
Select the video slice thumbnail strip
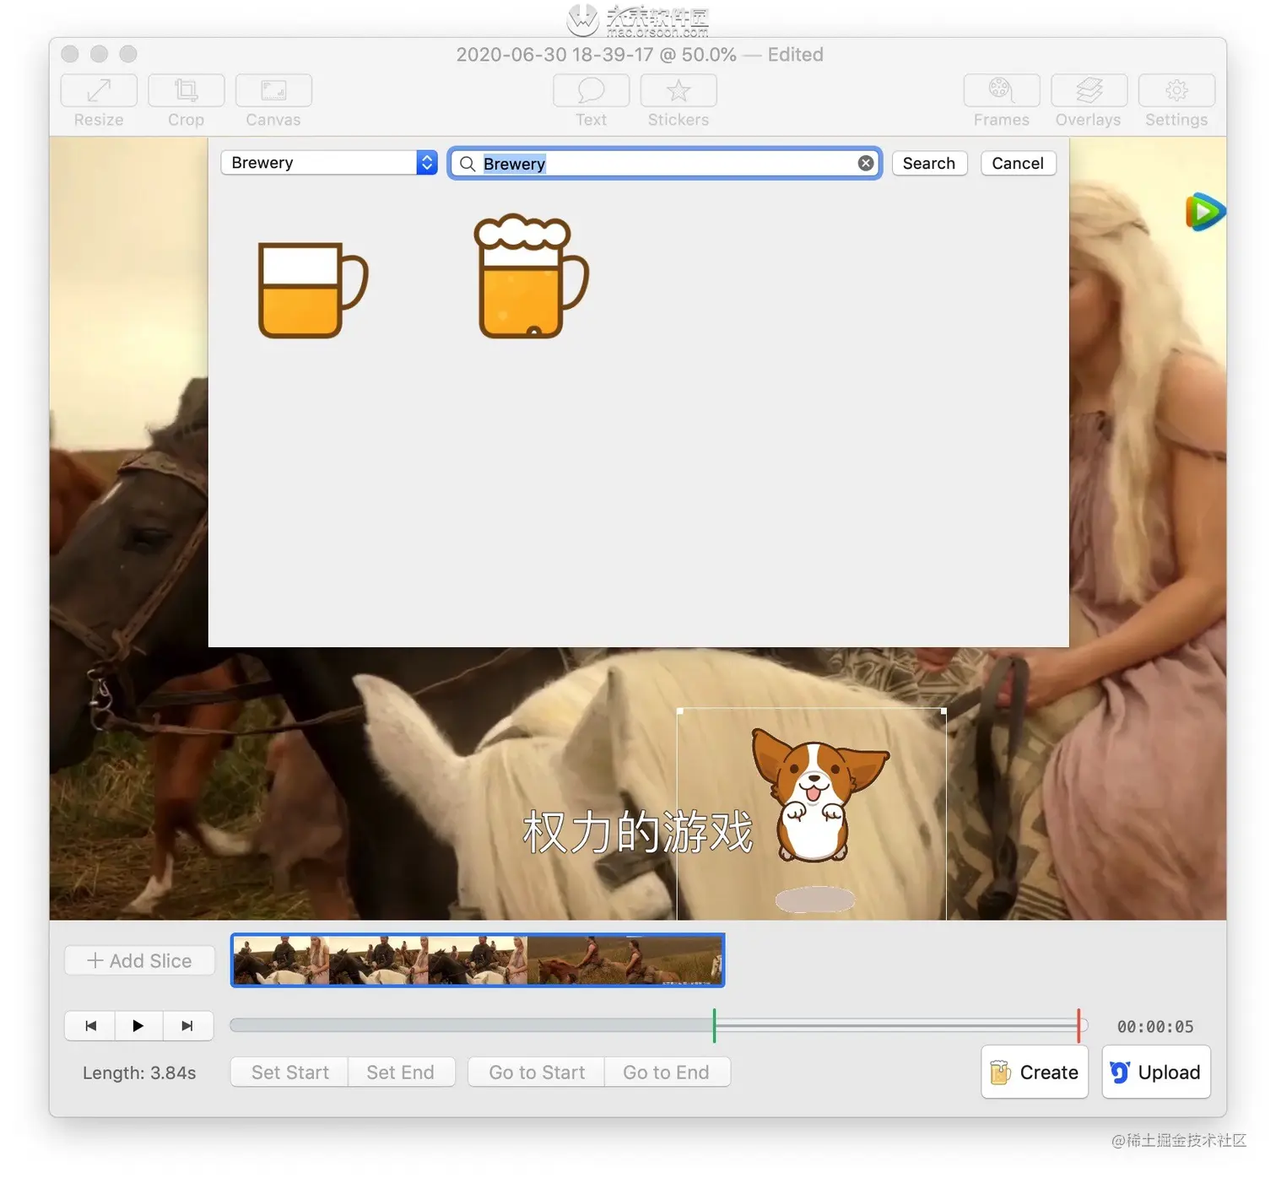click(478, 960)
